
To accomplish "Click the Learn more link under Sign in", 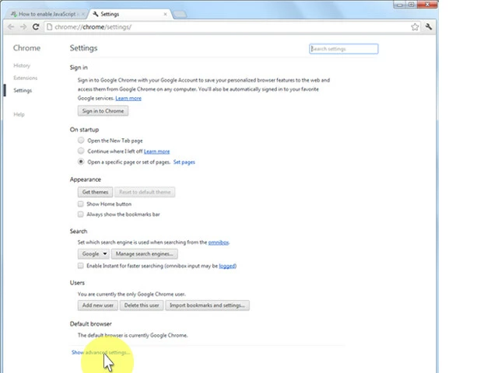I will (x=128, y=99).
